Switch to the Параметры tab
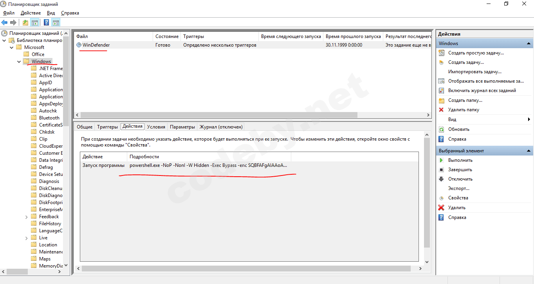Viewport: 534px width, 284px height. point(182,127)
